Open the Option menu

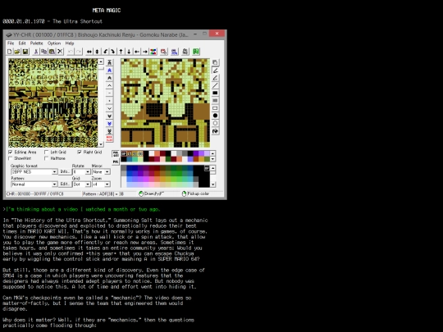coord(54,43)
